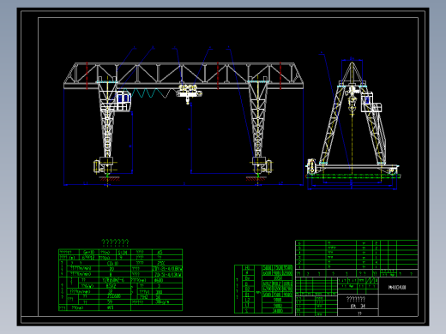Select the blue span dimension line below the crane

[183, 185]
